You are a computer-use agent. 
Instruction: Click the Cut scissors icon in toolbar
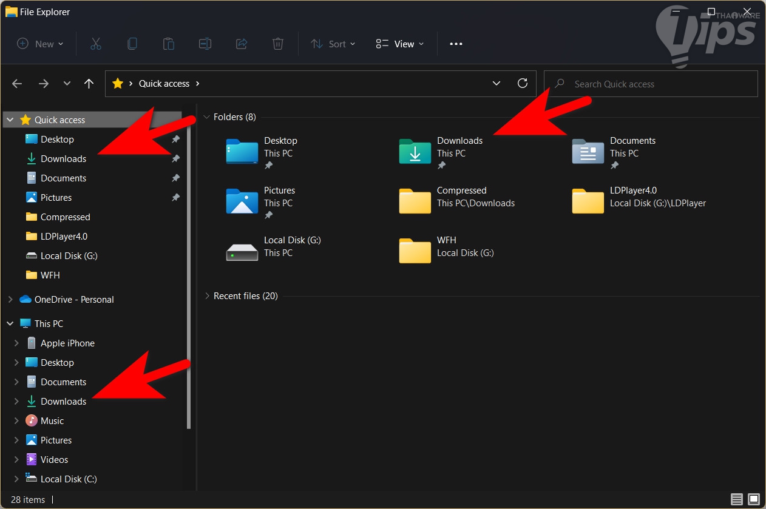pyautogui.click(x=95, y=44)
